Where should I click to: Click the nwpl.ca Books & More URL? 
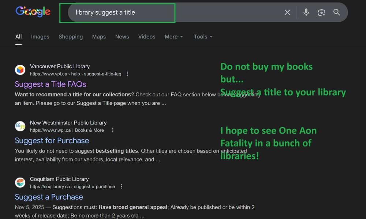coord(67,130)
